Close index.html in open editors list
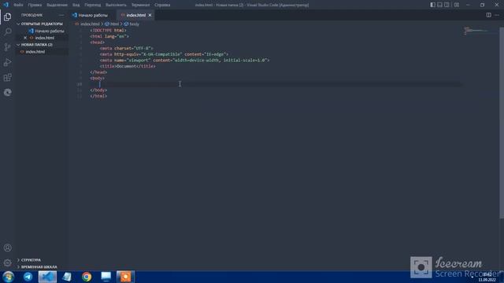This screenshot has width=504, height=283. point(25,38)
